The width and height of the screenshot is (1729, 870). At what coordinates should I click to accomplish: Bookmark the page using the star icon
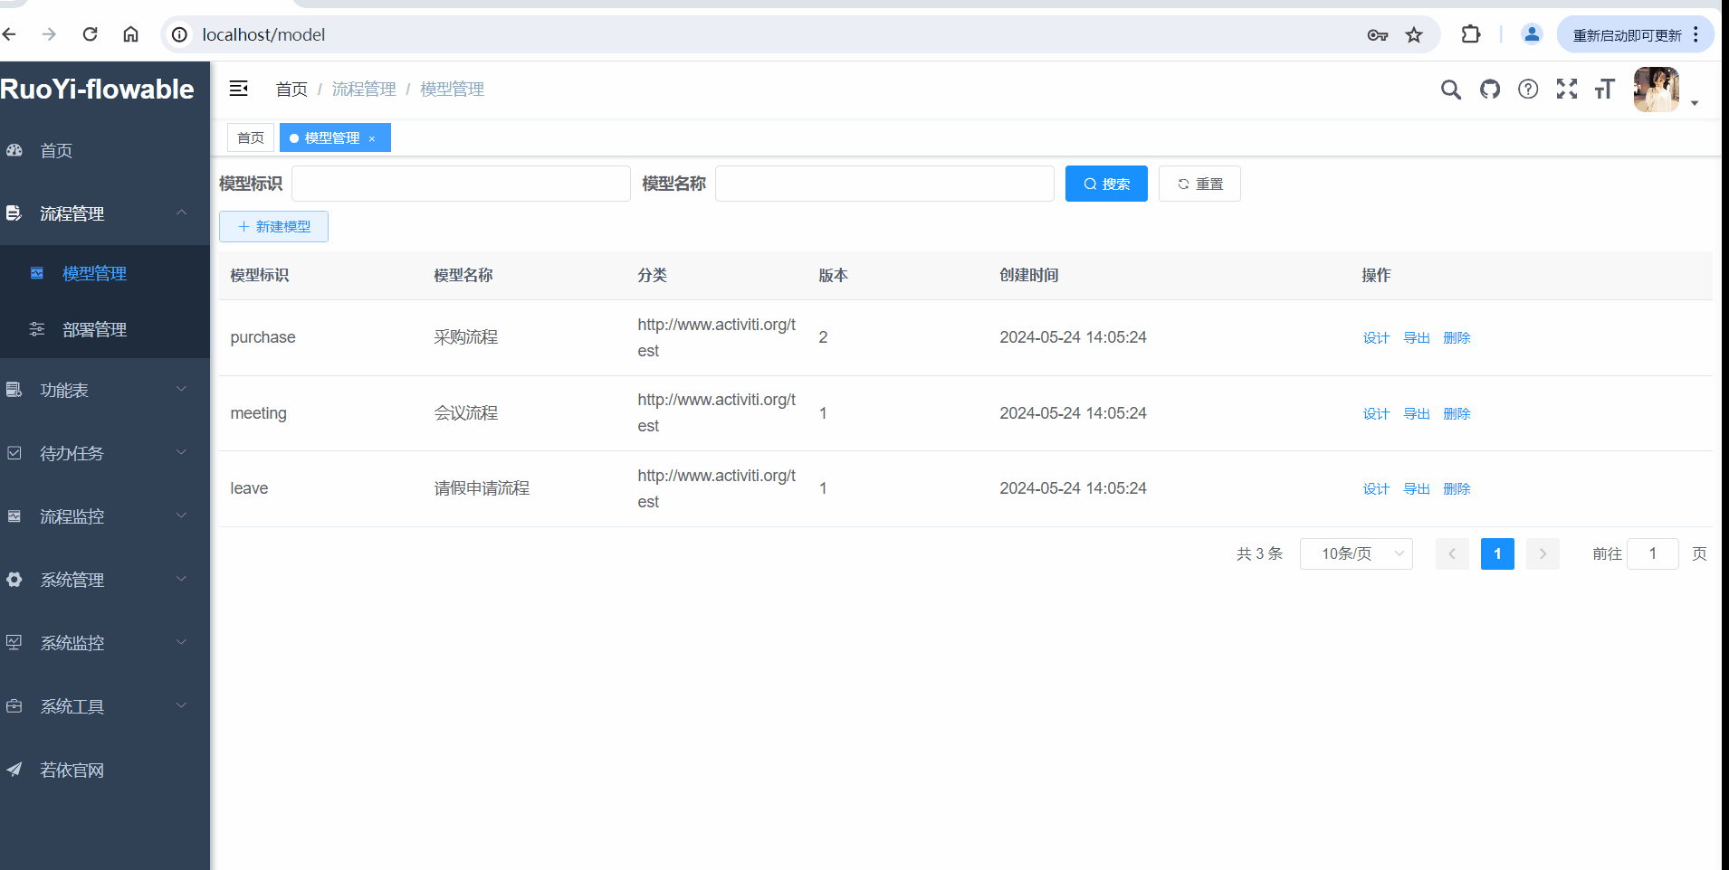1412,34
